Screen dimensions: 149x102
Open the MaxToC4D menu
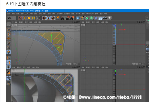(90, 14)
